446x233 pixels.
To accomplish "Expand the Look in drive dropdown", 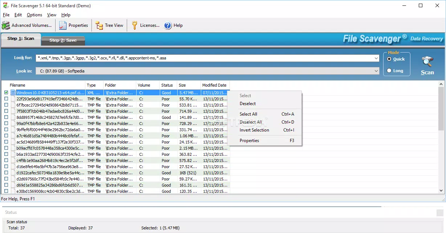I will click(376, 71).
